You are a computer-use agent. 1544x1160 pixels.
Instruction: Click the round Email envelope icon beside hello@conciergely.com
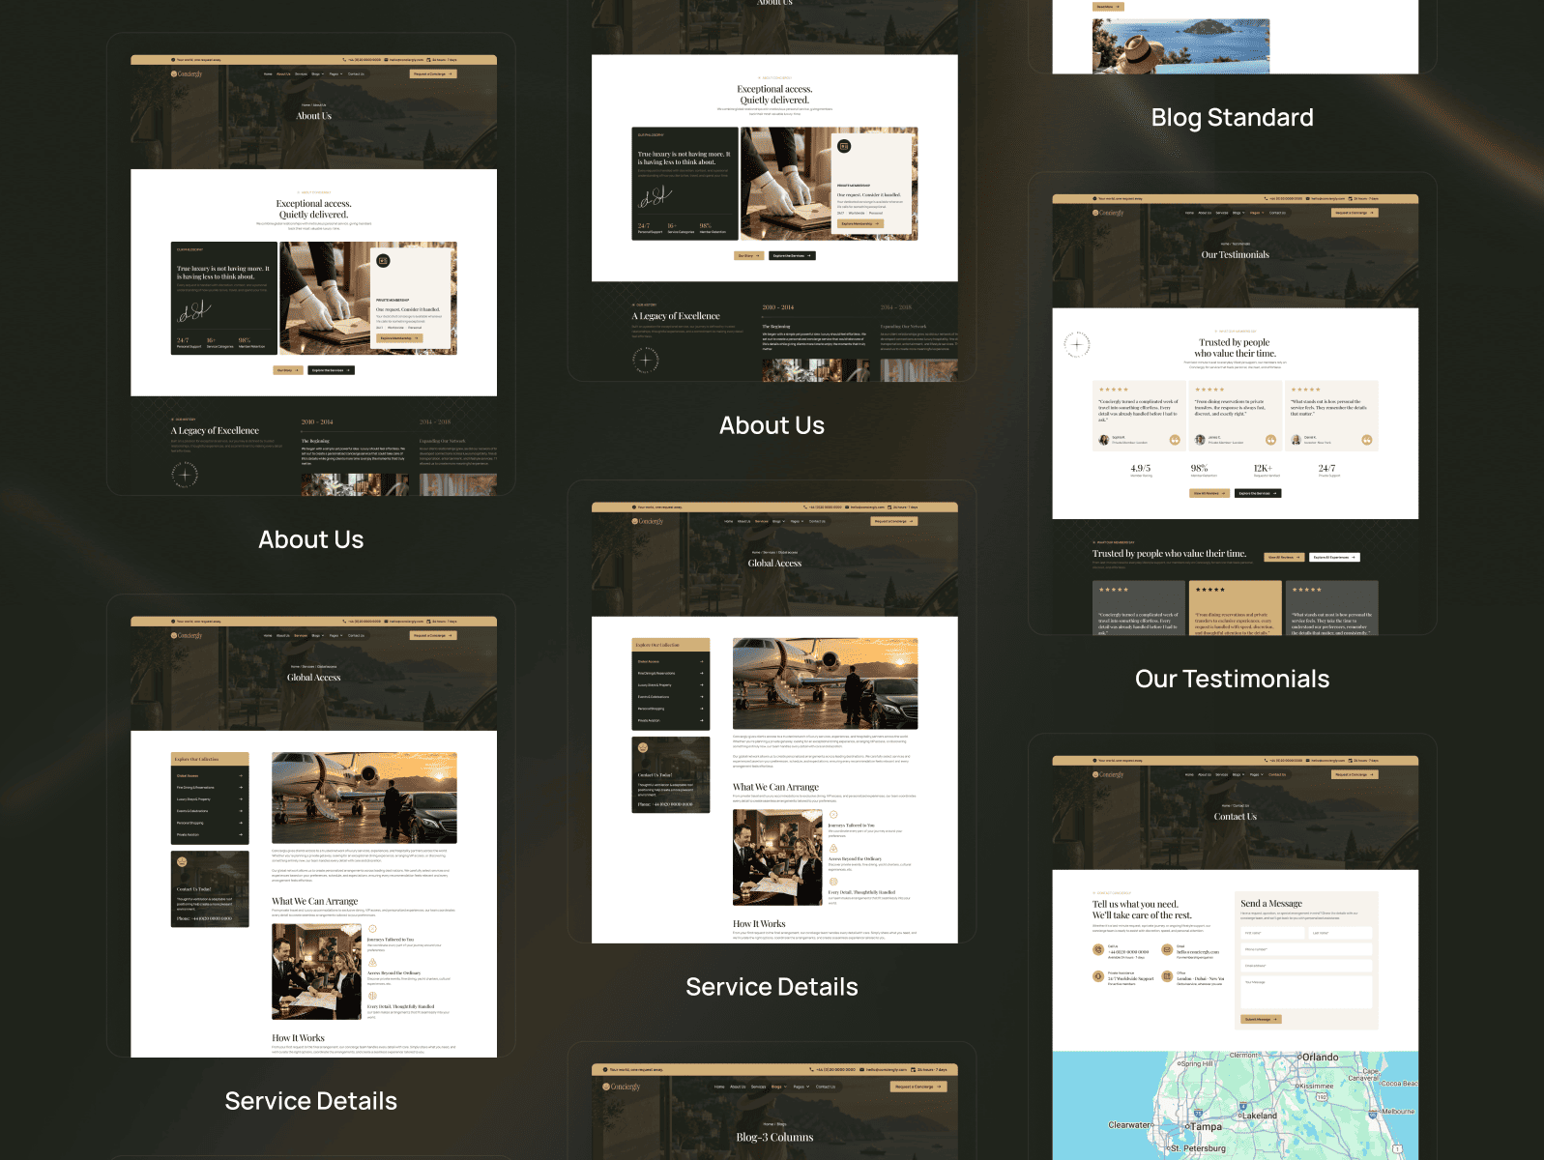pos(1167,950)
